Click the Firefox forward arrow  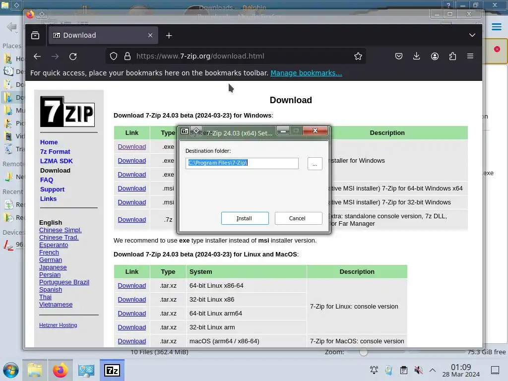(55, 57)
